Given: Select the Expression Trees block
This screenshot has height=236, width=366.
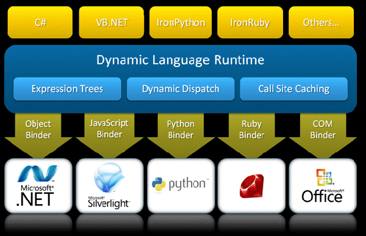Looking at the screenshot, I should (x=67, y=89).
